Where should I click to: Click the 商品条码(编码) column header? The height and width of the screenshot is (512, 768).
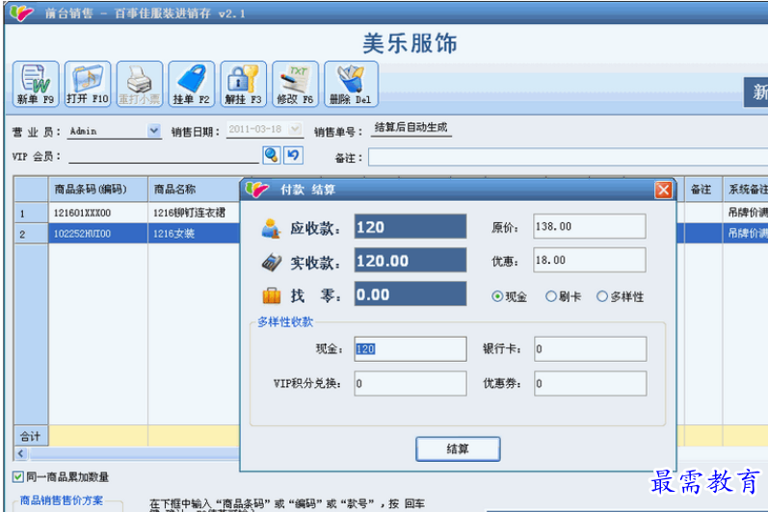[98, 190]
